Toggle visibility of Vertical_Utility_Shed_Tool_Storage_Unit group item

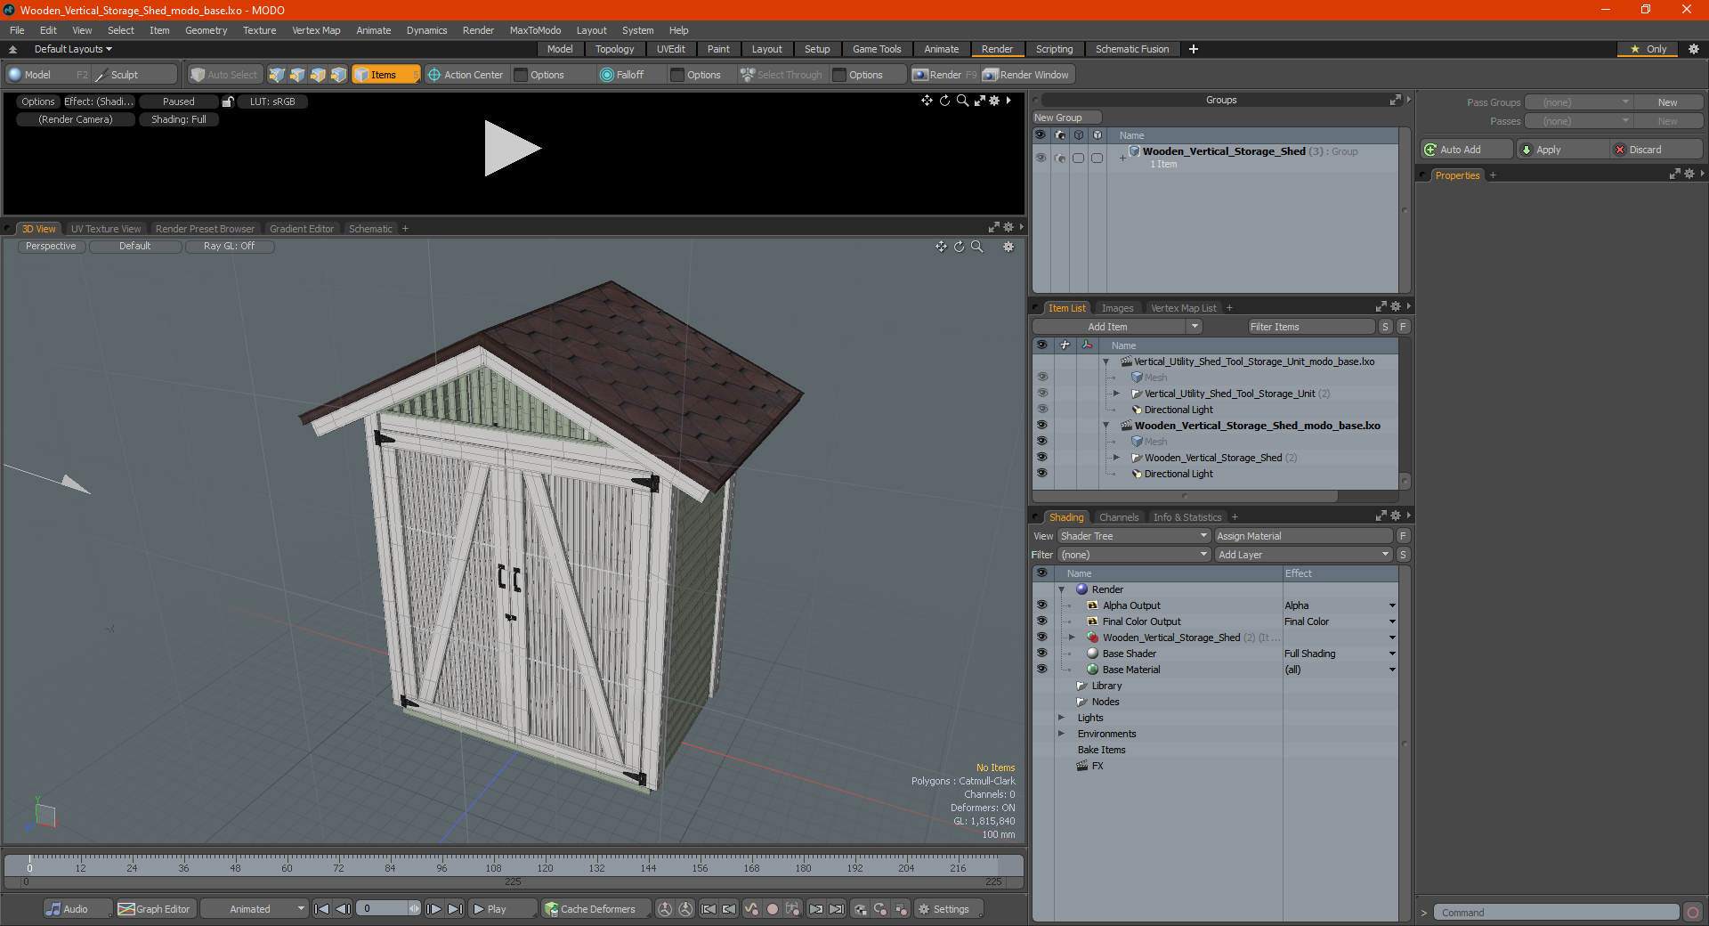[x=1041, y=394]
